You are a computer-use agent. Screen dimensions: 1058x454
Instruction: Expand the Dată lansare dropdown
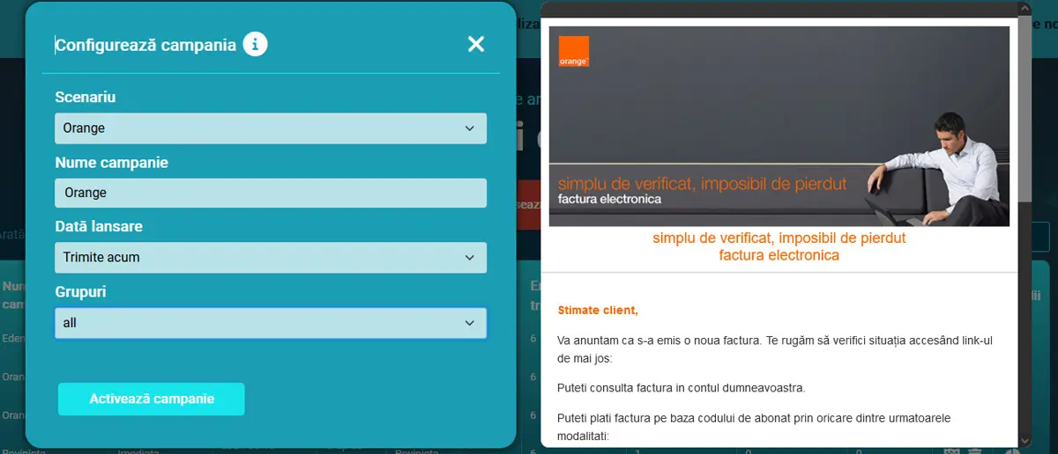271,258
